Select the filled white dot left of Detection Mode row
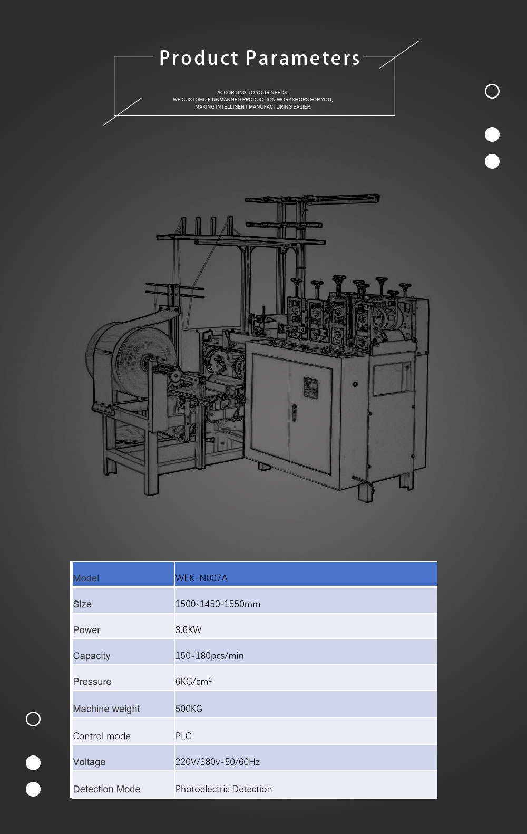The width and height of the screenshot is (527, 834). coord(33,789)
